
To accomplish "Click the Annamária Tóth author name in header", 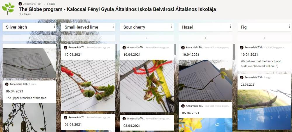I will click(32, 4).
